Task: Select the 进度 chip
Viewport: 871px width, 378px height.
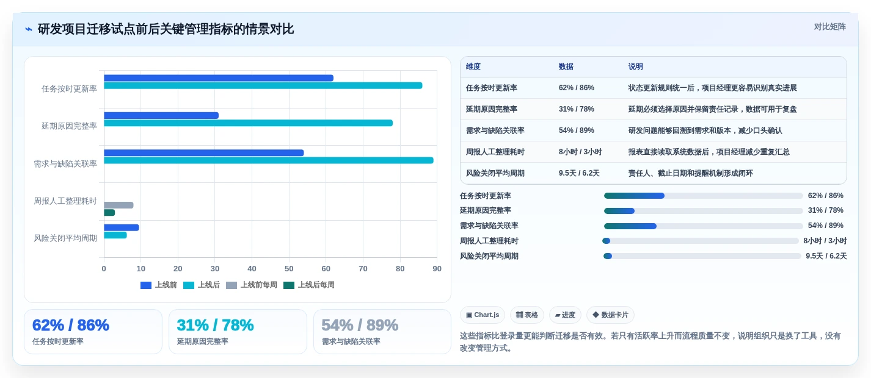Action: click(565, 315)
